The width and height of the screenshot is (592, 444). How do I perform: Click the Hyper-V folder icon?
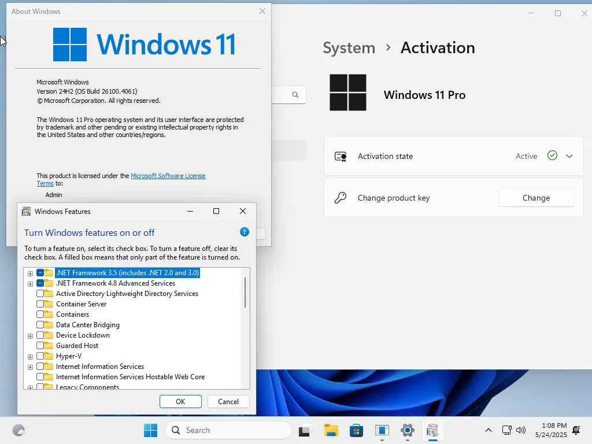(x=49, y=356)
